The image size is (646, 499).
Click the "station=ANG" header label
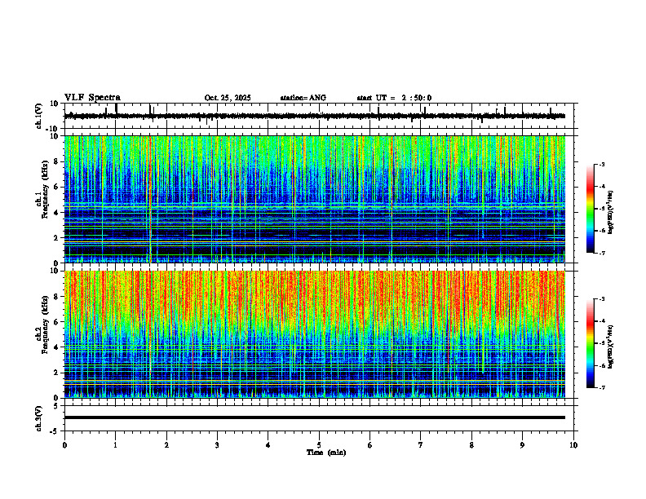click(303, 98)
